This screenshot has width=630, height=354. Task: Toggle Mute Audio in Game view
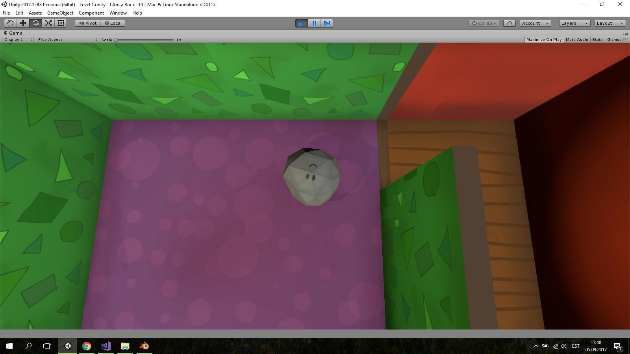click(x=577, y=39)
